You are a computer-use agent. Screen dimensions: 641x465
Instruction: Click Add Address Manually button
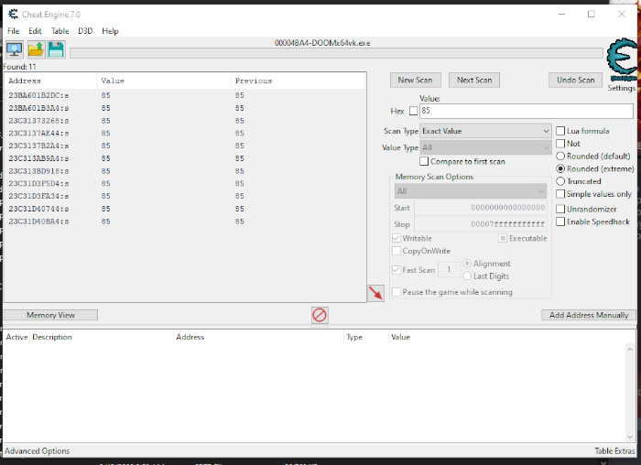[589, 315]
